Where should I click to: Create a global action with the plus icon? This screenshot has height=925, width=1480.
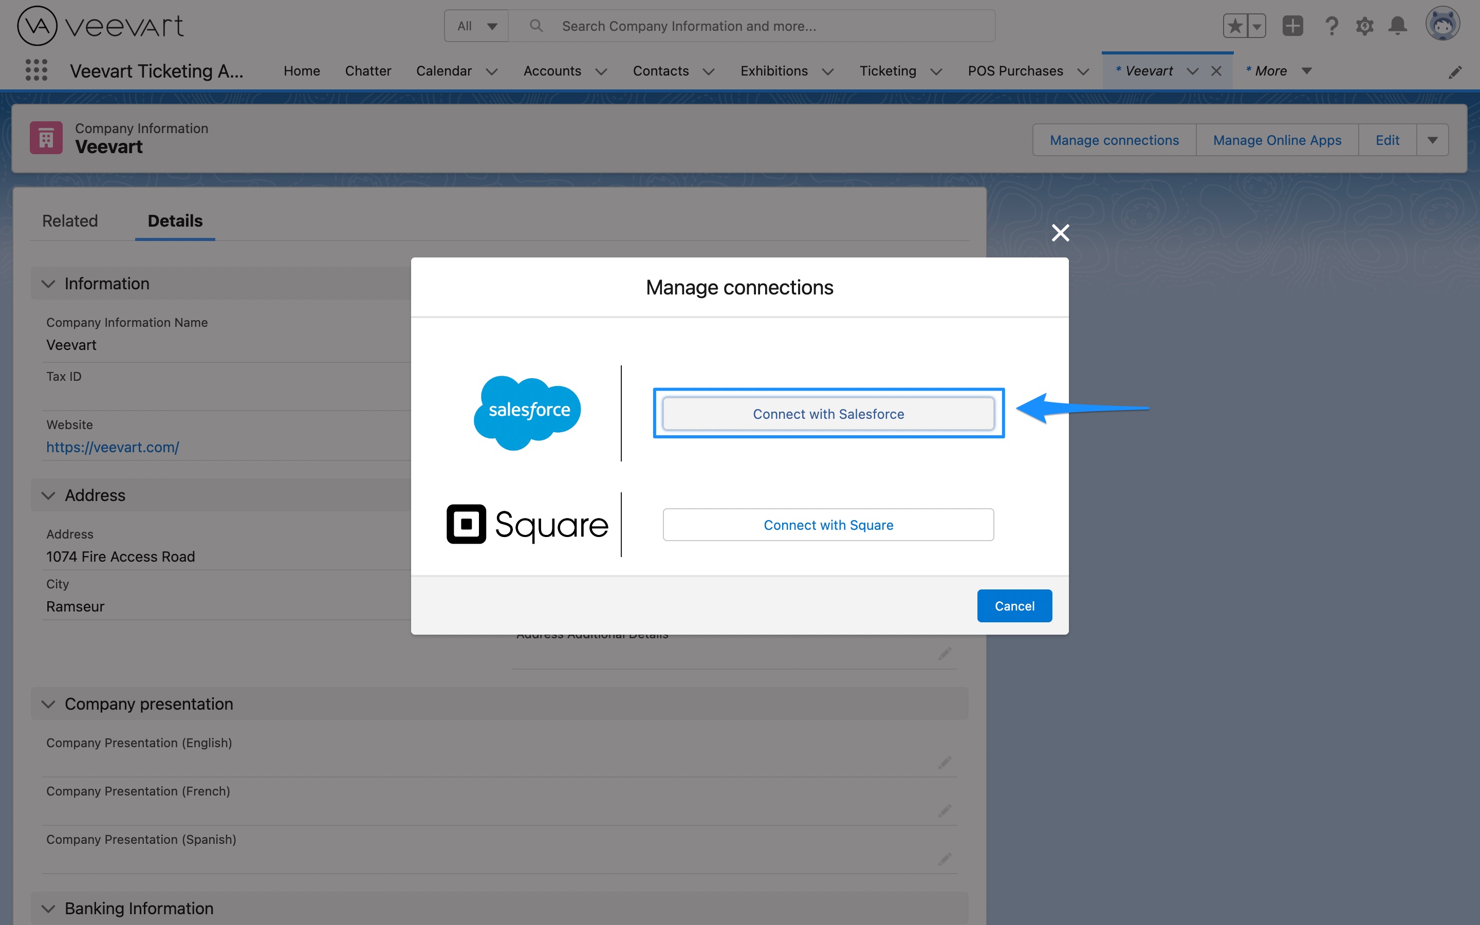click(x=1292, y=26)
